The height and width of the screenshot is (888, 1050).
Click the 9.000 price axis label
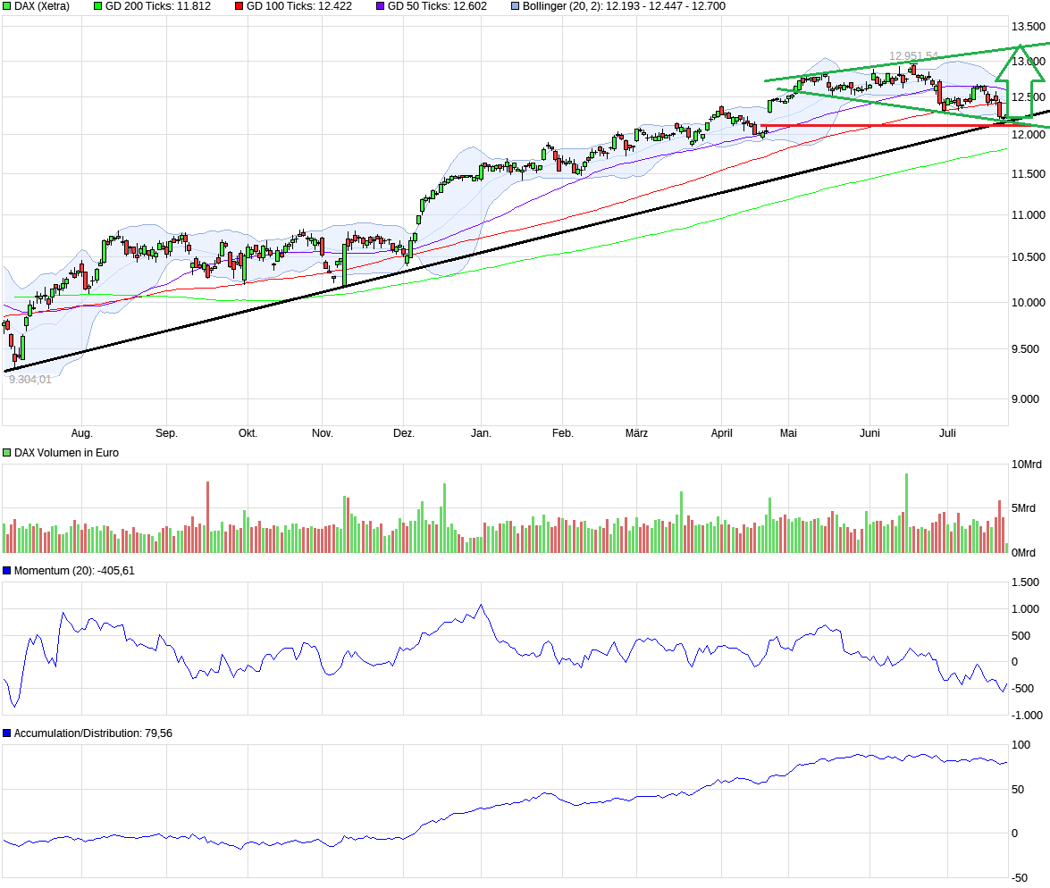(x=1025, y=399)
